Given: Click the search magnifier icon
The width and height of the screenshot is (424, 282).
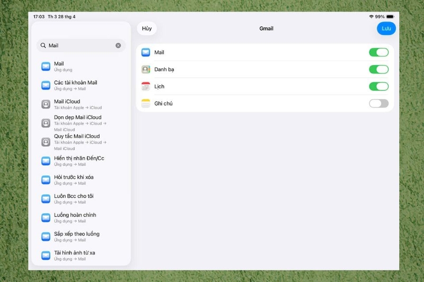Looking at the screenshot, I should click(43, 46).
